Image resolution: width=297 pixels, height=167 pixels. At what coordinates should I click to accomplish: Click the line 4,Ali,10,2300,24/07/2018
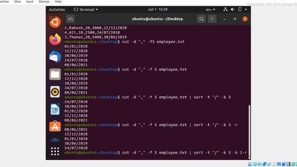[x=92, y=32]
